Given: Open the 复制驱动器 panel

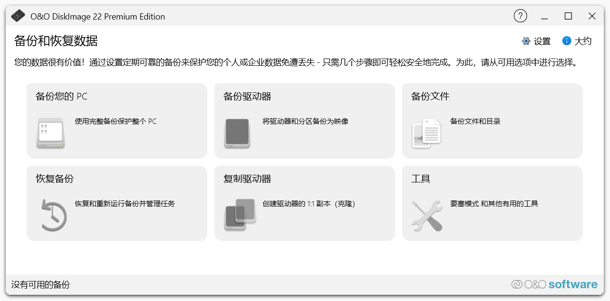Looking at the screenshot, I should click(305, 203).
